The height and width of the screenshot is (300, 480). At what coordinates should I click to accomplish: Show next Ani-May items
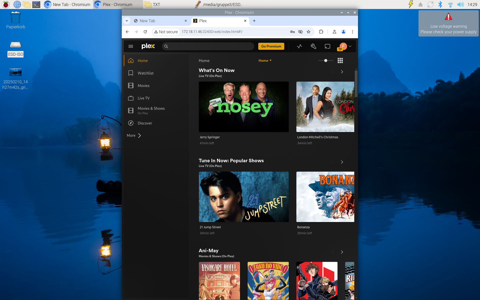coord(342,252)
